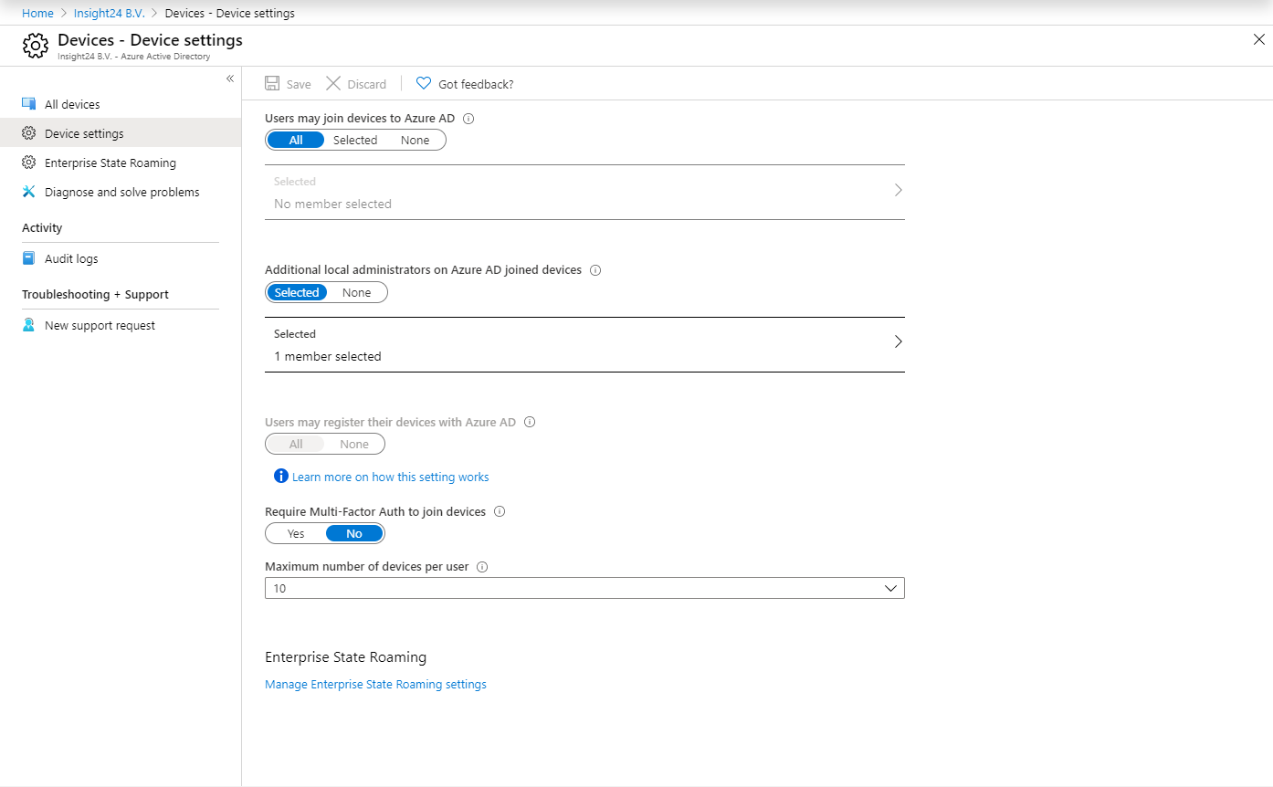
Task: Set Require Multi-Factor Auth to No
Action: click(x=354, y=533)
